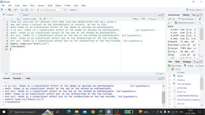Image resolution: width=205 pixels, height=115 pixels.
Task: Open the Code menu
Action: click(17, 5)
